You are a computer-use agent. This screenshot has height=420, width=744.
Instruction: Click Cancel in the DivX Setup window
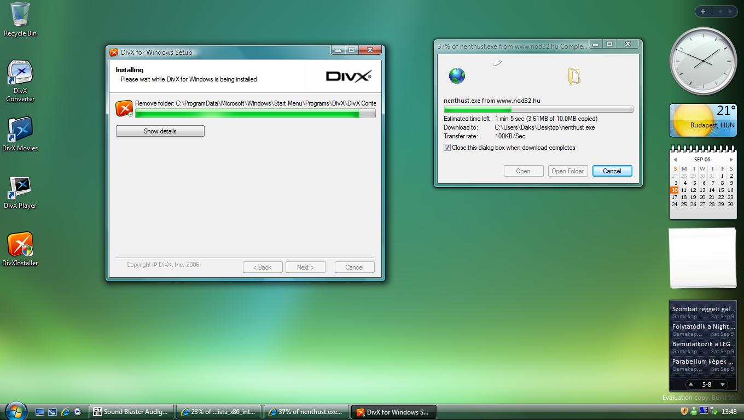click(354, 267)
